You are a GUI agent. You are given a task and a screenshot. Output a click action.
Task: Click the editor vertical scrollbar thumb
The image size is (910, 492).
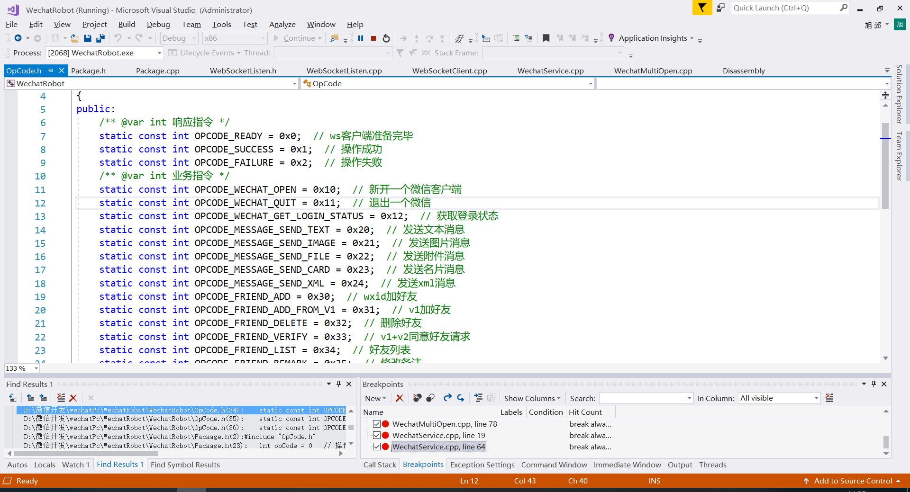click(x=885, y=166)
